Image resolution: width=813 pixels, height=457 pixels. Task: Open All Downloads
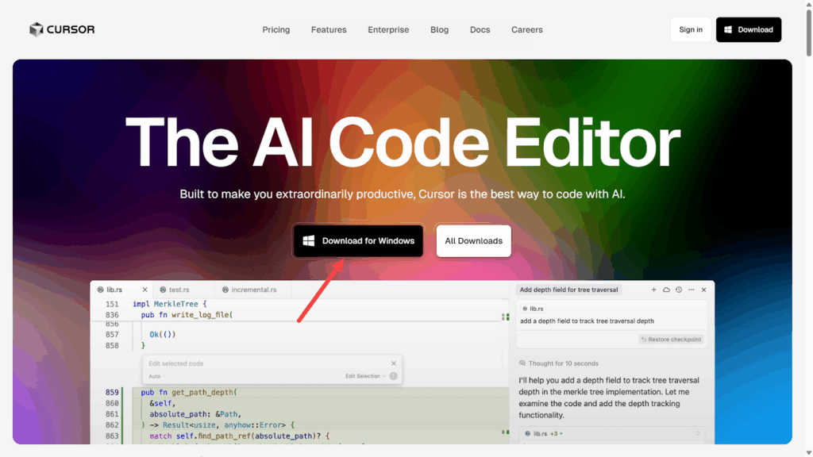473,241
